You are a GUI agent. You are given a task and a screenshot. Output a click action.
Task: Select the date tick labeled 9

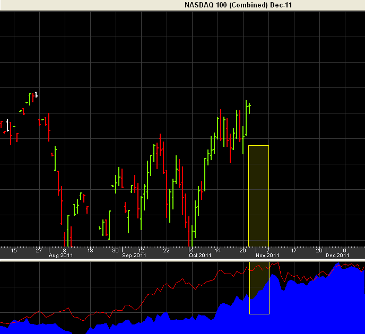coord(344,250)
